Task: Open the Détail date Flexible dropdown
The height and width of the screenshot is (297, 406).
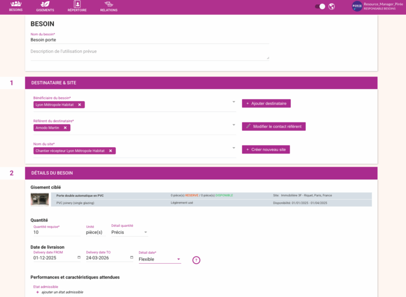Action: point(178,259)
